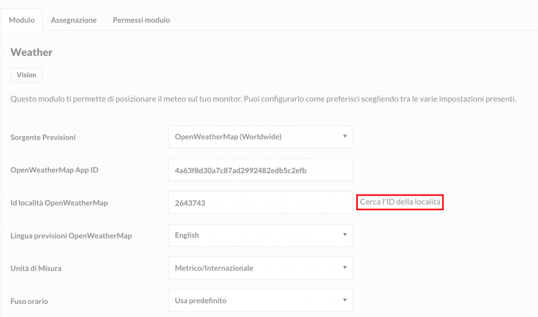Viewport: 538px width, 317px height.
Task: Click the Id località field containing 2643743
Action: [261, 202]
